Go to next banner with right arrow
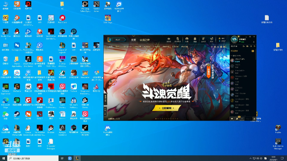Screen dimensions: 287x161 pos(223,80)
